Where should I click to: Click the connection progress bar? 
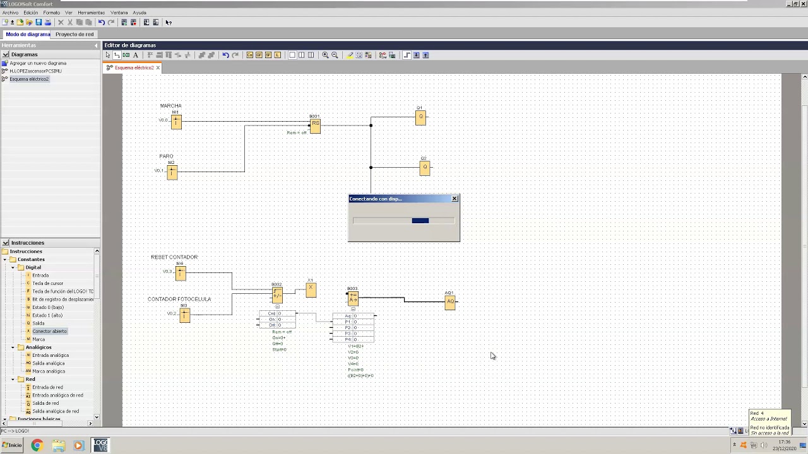coord(403,221)
